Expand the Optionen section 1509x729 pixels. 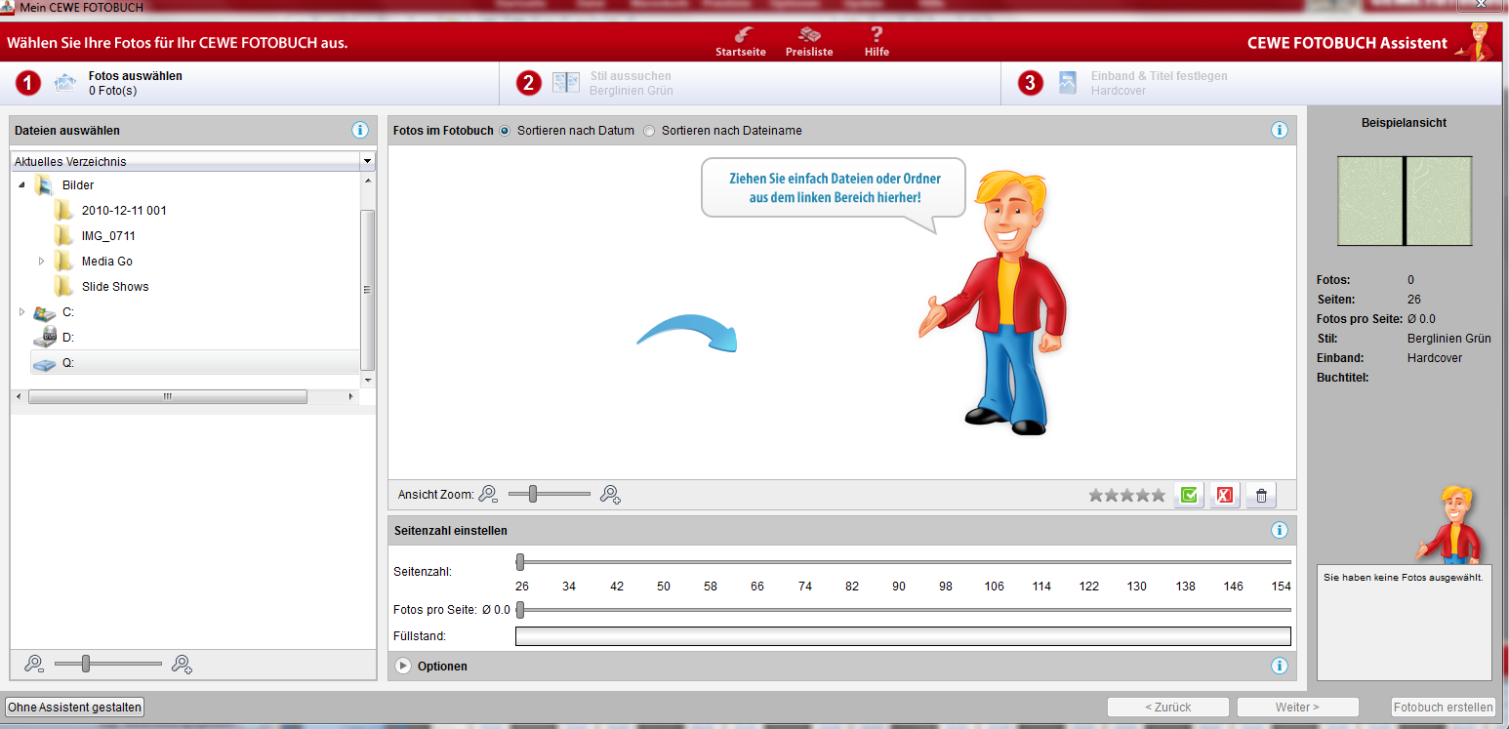403,666
